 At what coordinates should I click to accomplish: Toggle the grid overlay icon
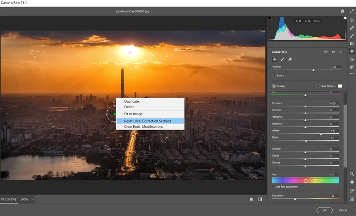coord(352,198)
